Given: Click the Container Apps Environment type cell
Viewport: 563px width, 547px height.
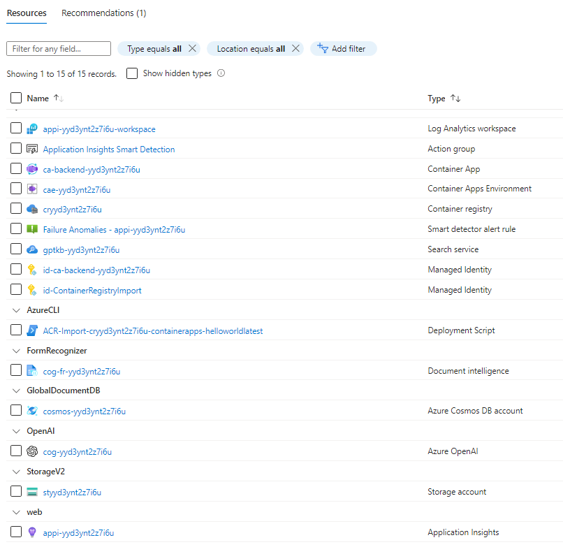Looking at the screenshot, I should coord(479,189).
